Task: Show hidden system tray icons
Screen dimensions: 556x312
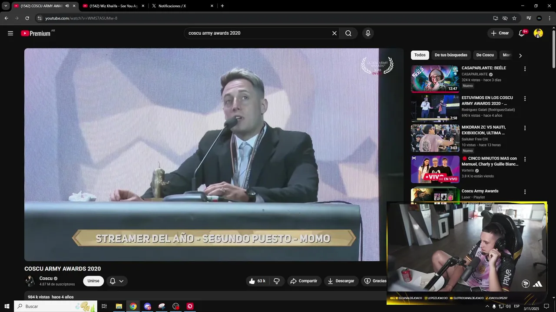Action: tap(487, 306)
